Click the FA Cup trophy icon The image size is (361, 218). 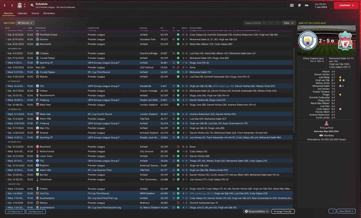pos(326,123)
